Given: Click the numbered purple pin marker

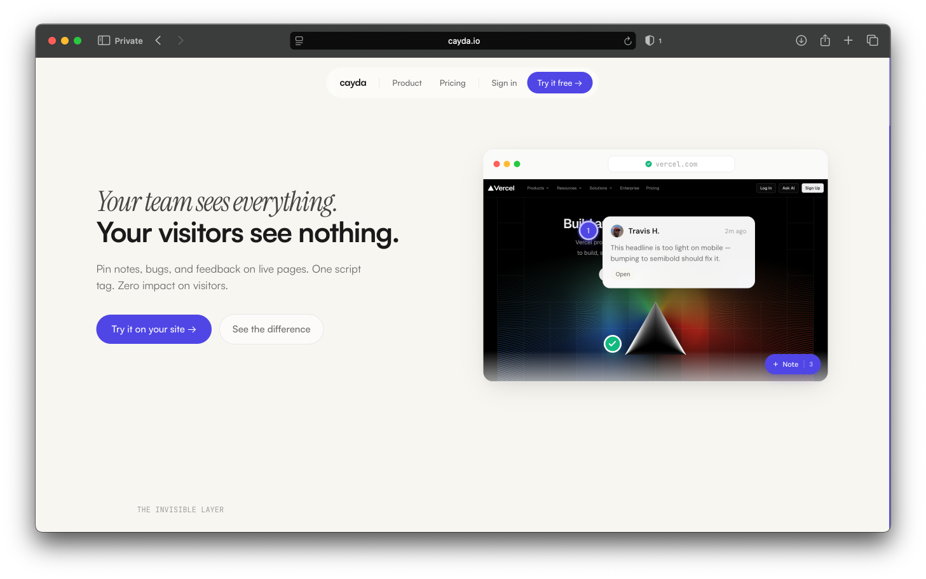Looking at the screenshot, I should (x=589, y=231).
